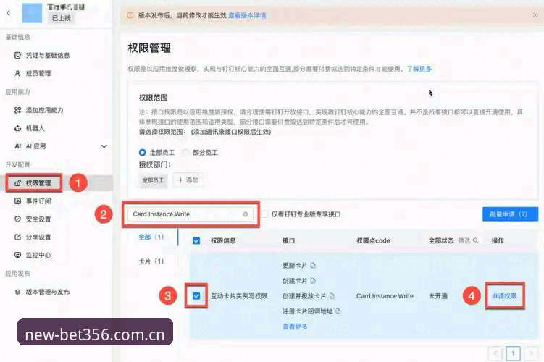Viewport: 544px width, 362px height.
Task: Click the AI icon beside AI 应用
Action: (17, 146)
